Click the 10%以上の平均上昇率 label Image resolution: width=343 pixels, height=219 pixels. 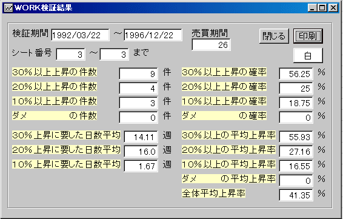tap(228, 164)
